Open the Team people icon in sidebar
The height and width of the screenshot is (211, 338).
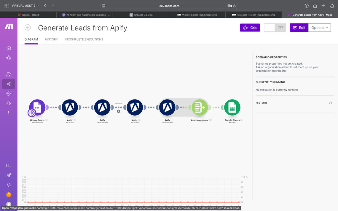[x=9, y=74]
